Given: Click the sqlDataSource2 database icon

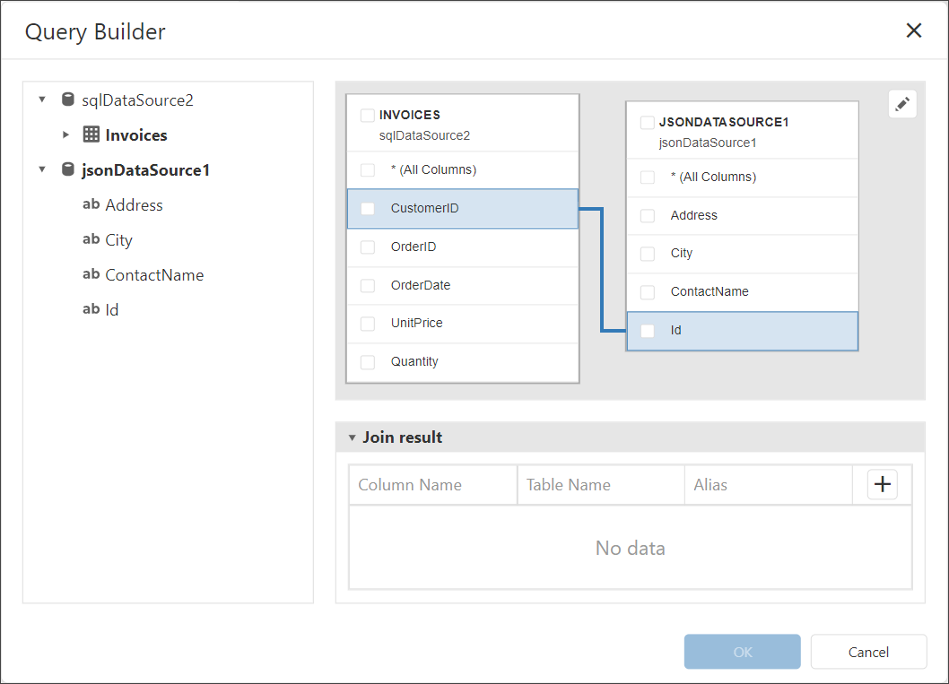Looking at the screenshot, I should [67, 100].
